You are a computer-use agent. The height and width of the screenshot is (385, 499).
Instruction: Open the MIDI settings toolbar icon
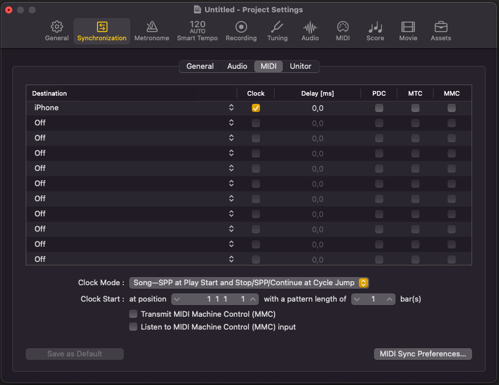(343, 31)
